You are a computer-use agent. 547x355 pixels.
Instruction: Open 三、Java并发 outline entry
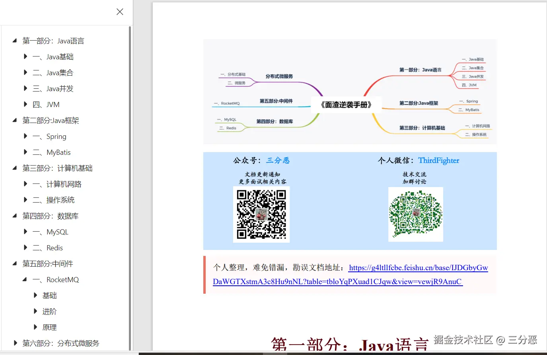[x=53, y=89]
